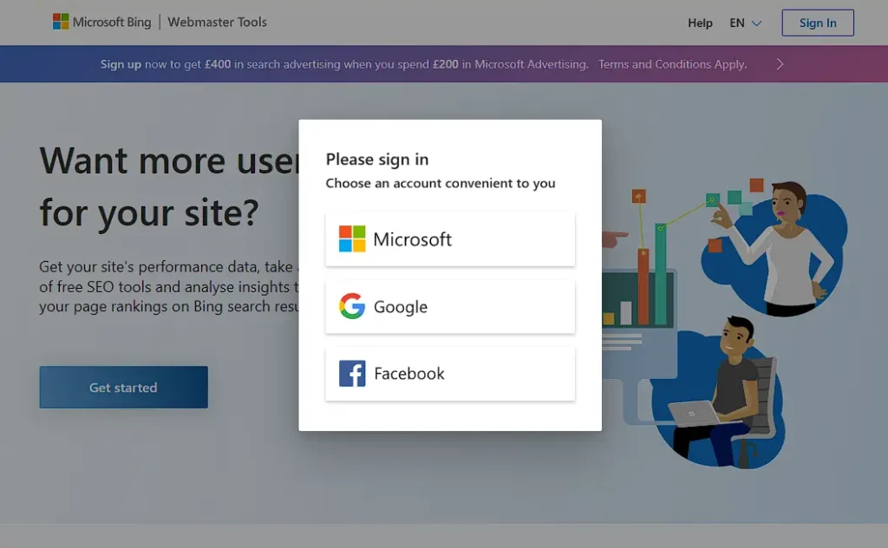Sign in with the Microsoft account option
This screenshot has height=548, width=888.
click(x=450, y=238)
